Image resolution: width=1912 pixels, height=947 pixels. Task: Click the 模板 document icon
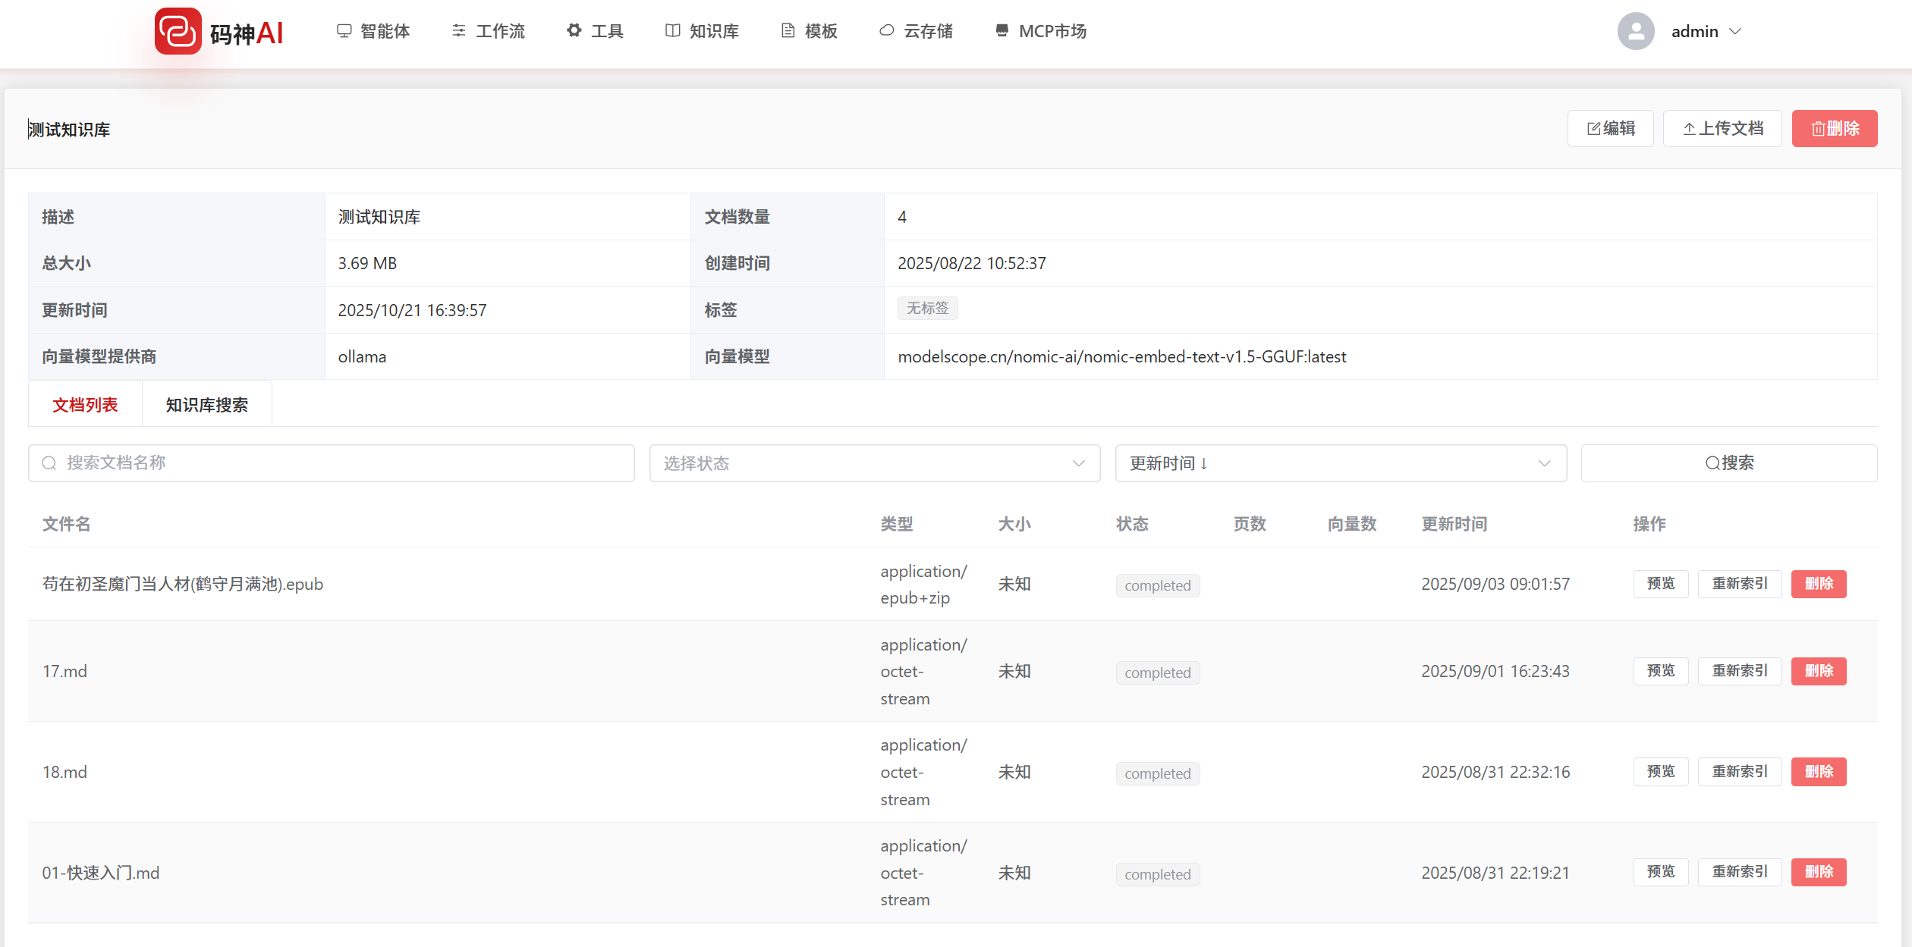(788, 30)
